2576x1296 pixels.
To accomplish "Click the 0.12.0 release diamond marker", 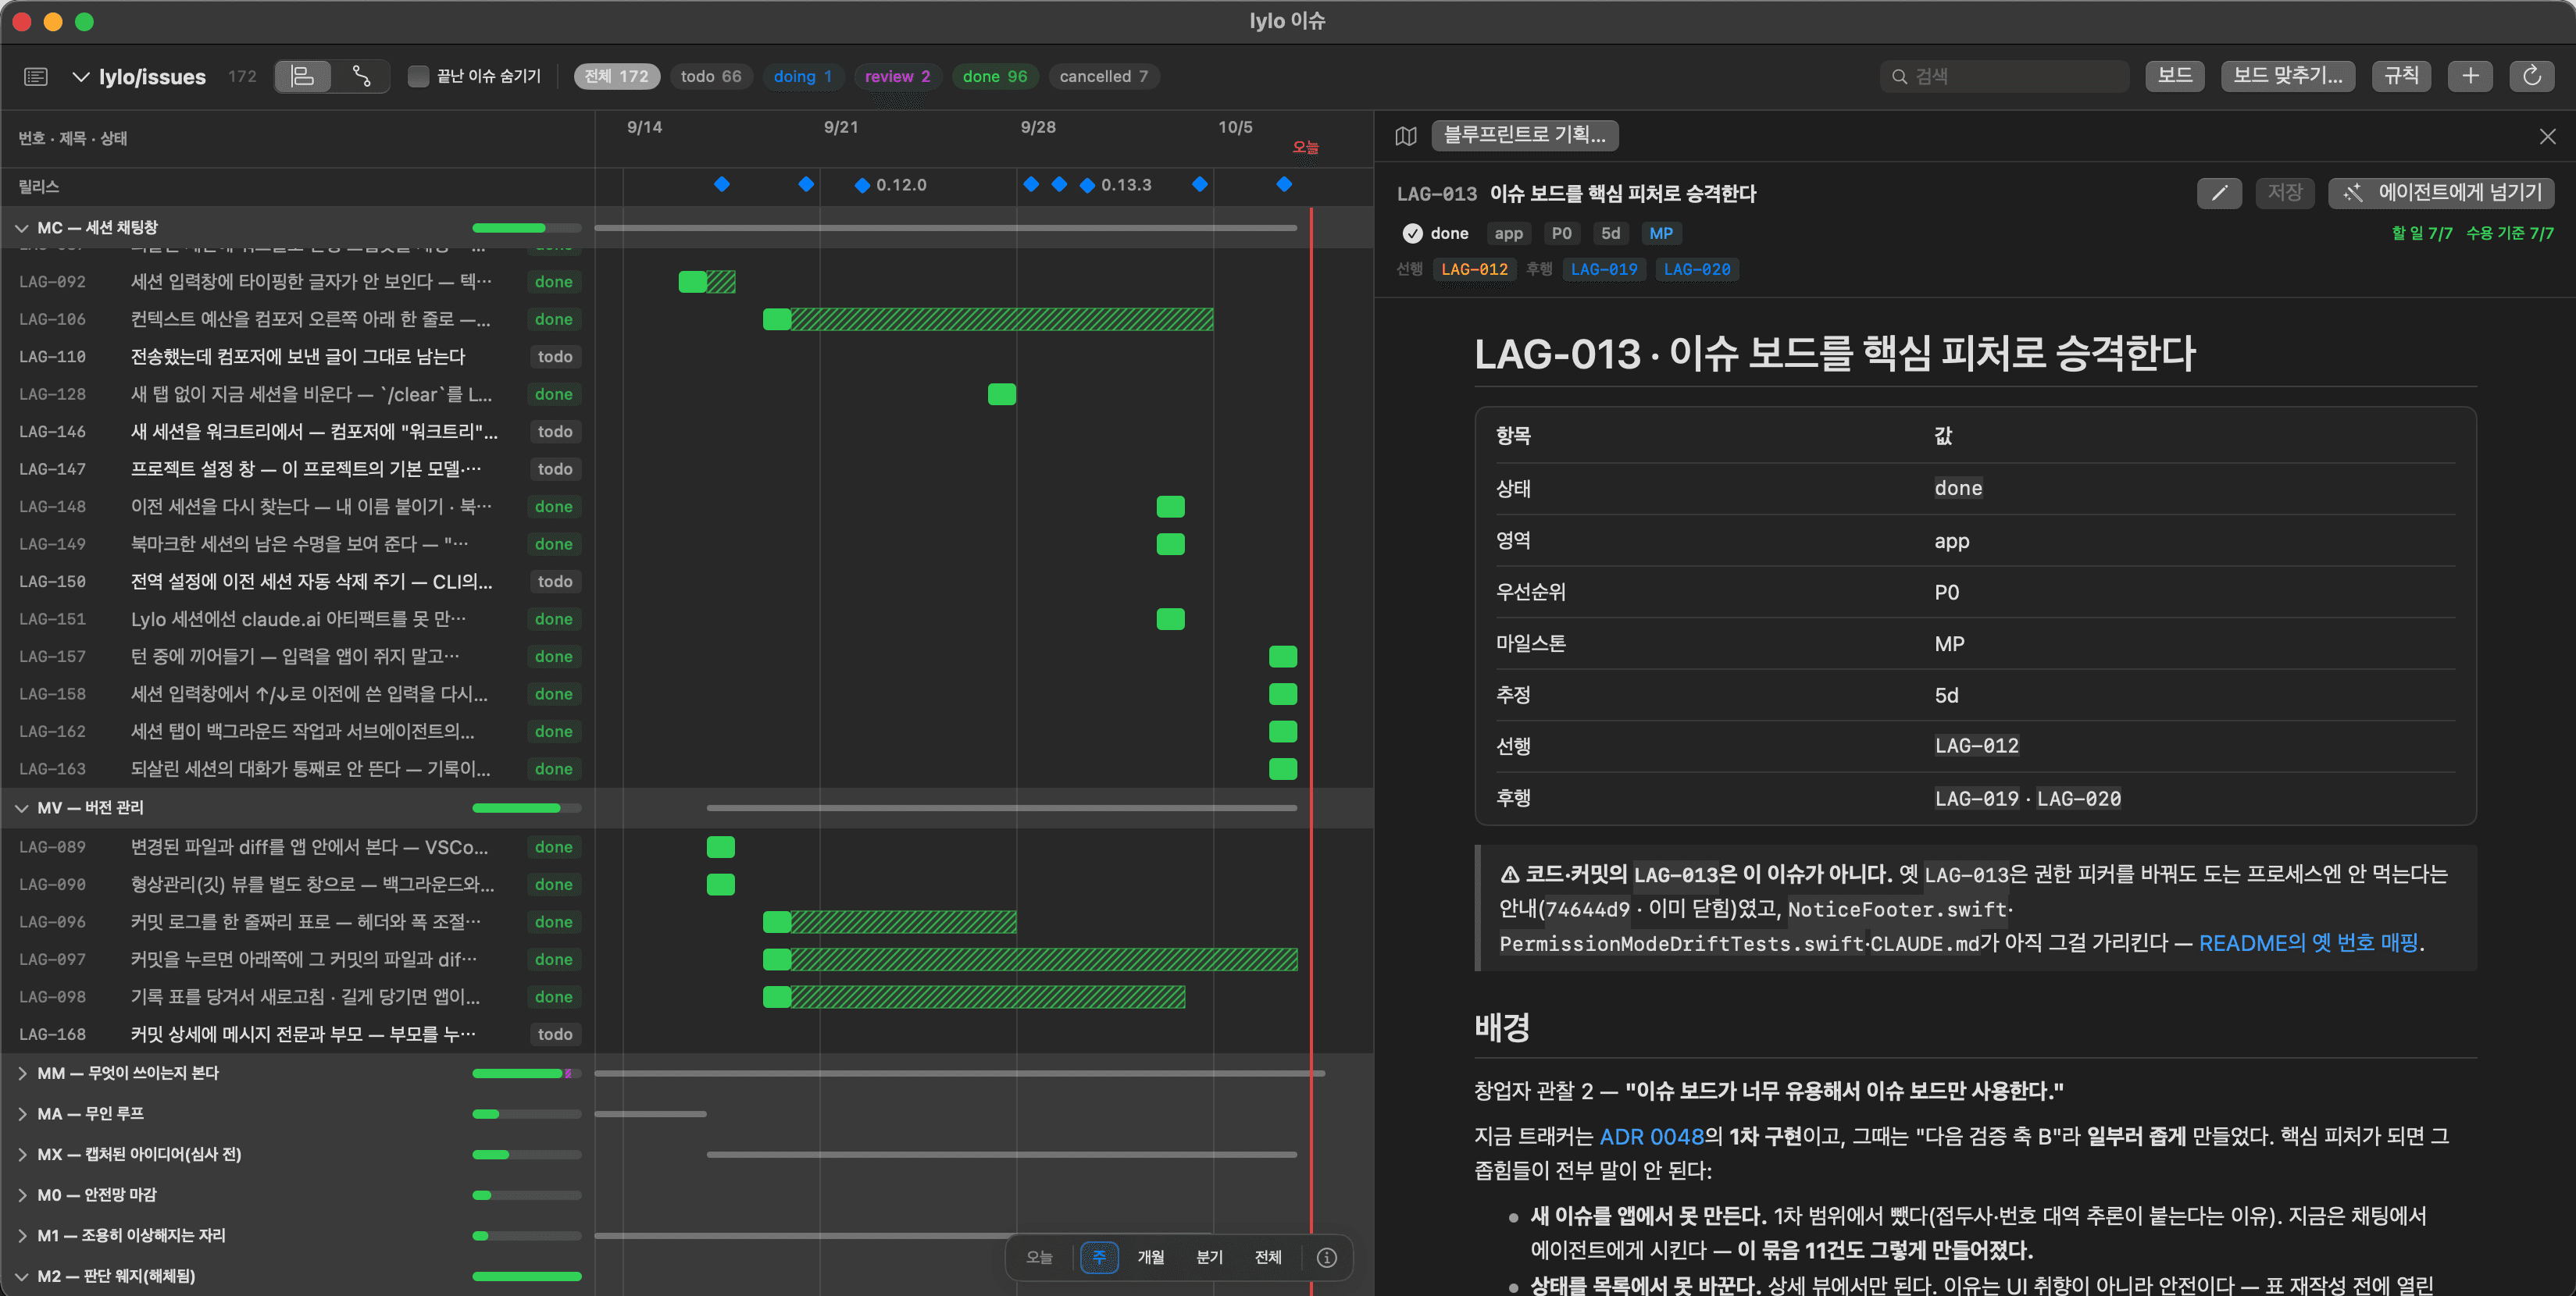I will coord(862,185).
